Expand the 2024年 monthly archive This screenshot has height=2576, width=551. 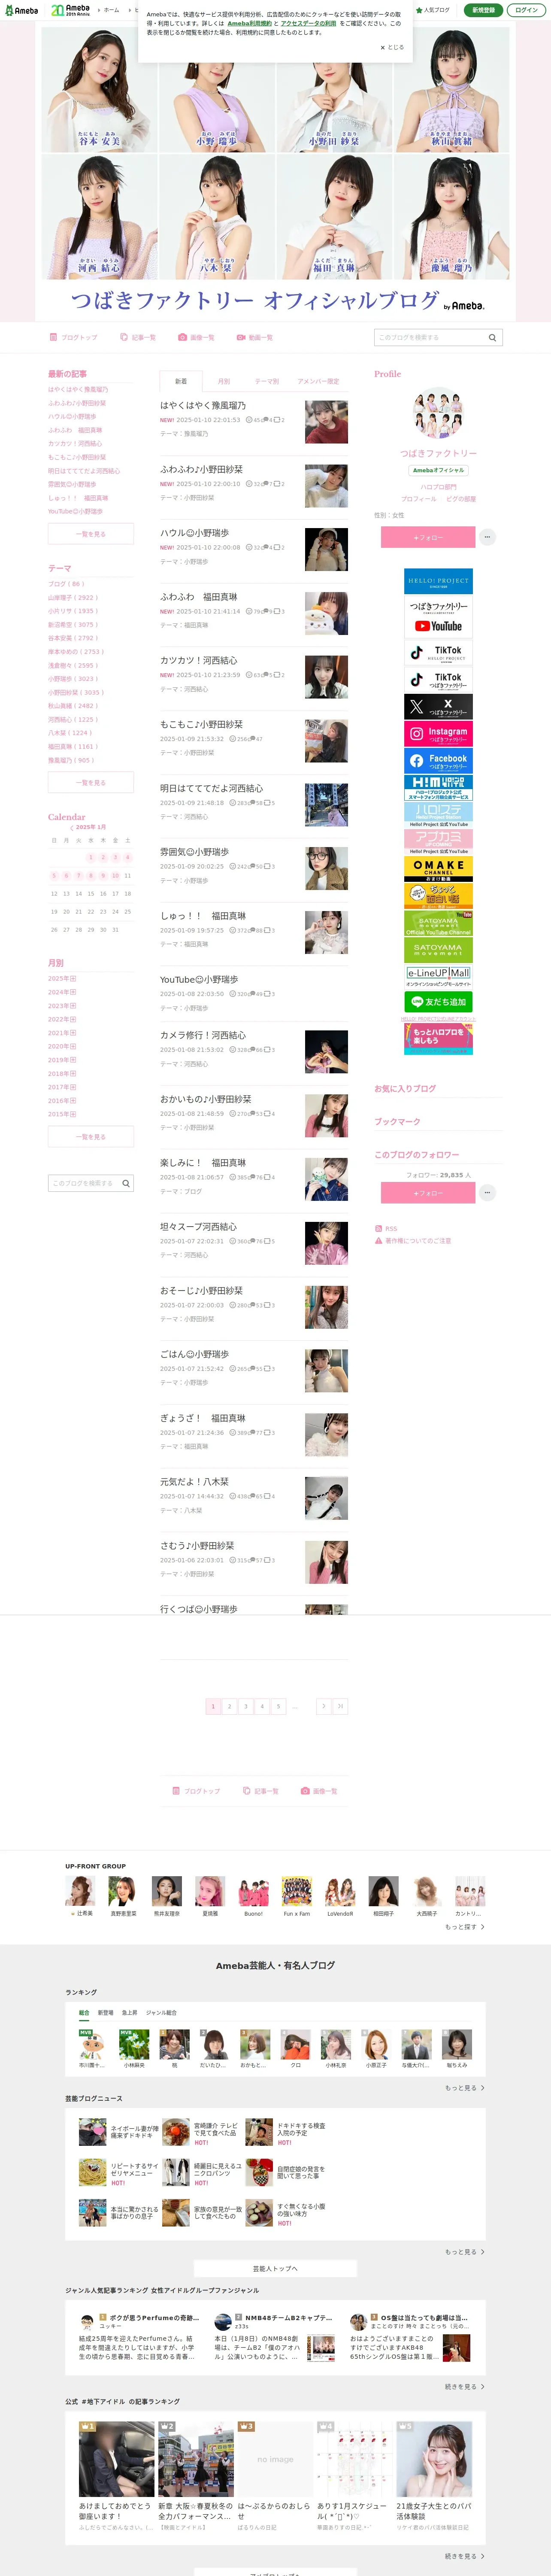[62, 992]
